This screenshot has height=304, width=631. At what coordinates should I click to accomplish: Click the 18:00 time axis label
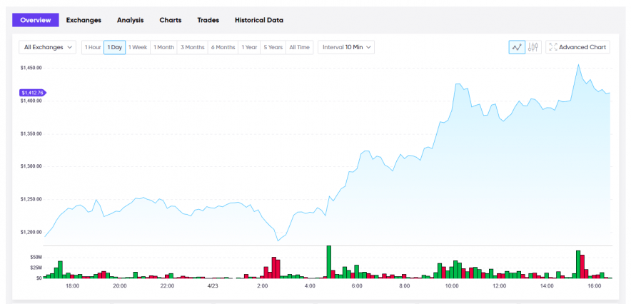click(x=72, y=286)
